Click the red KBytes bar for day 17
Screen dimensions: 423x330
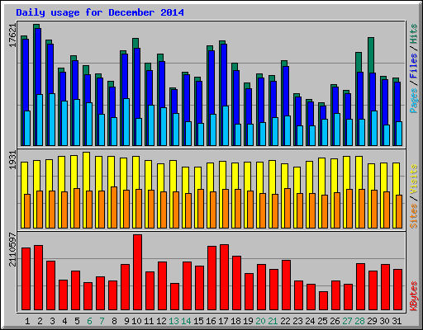tap(224, 277)
